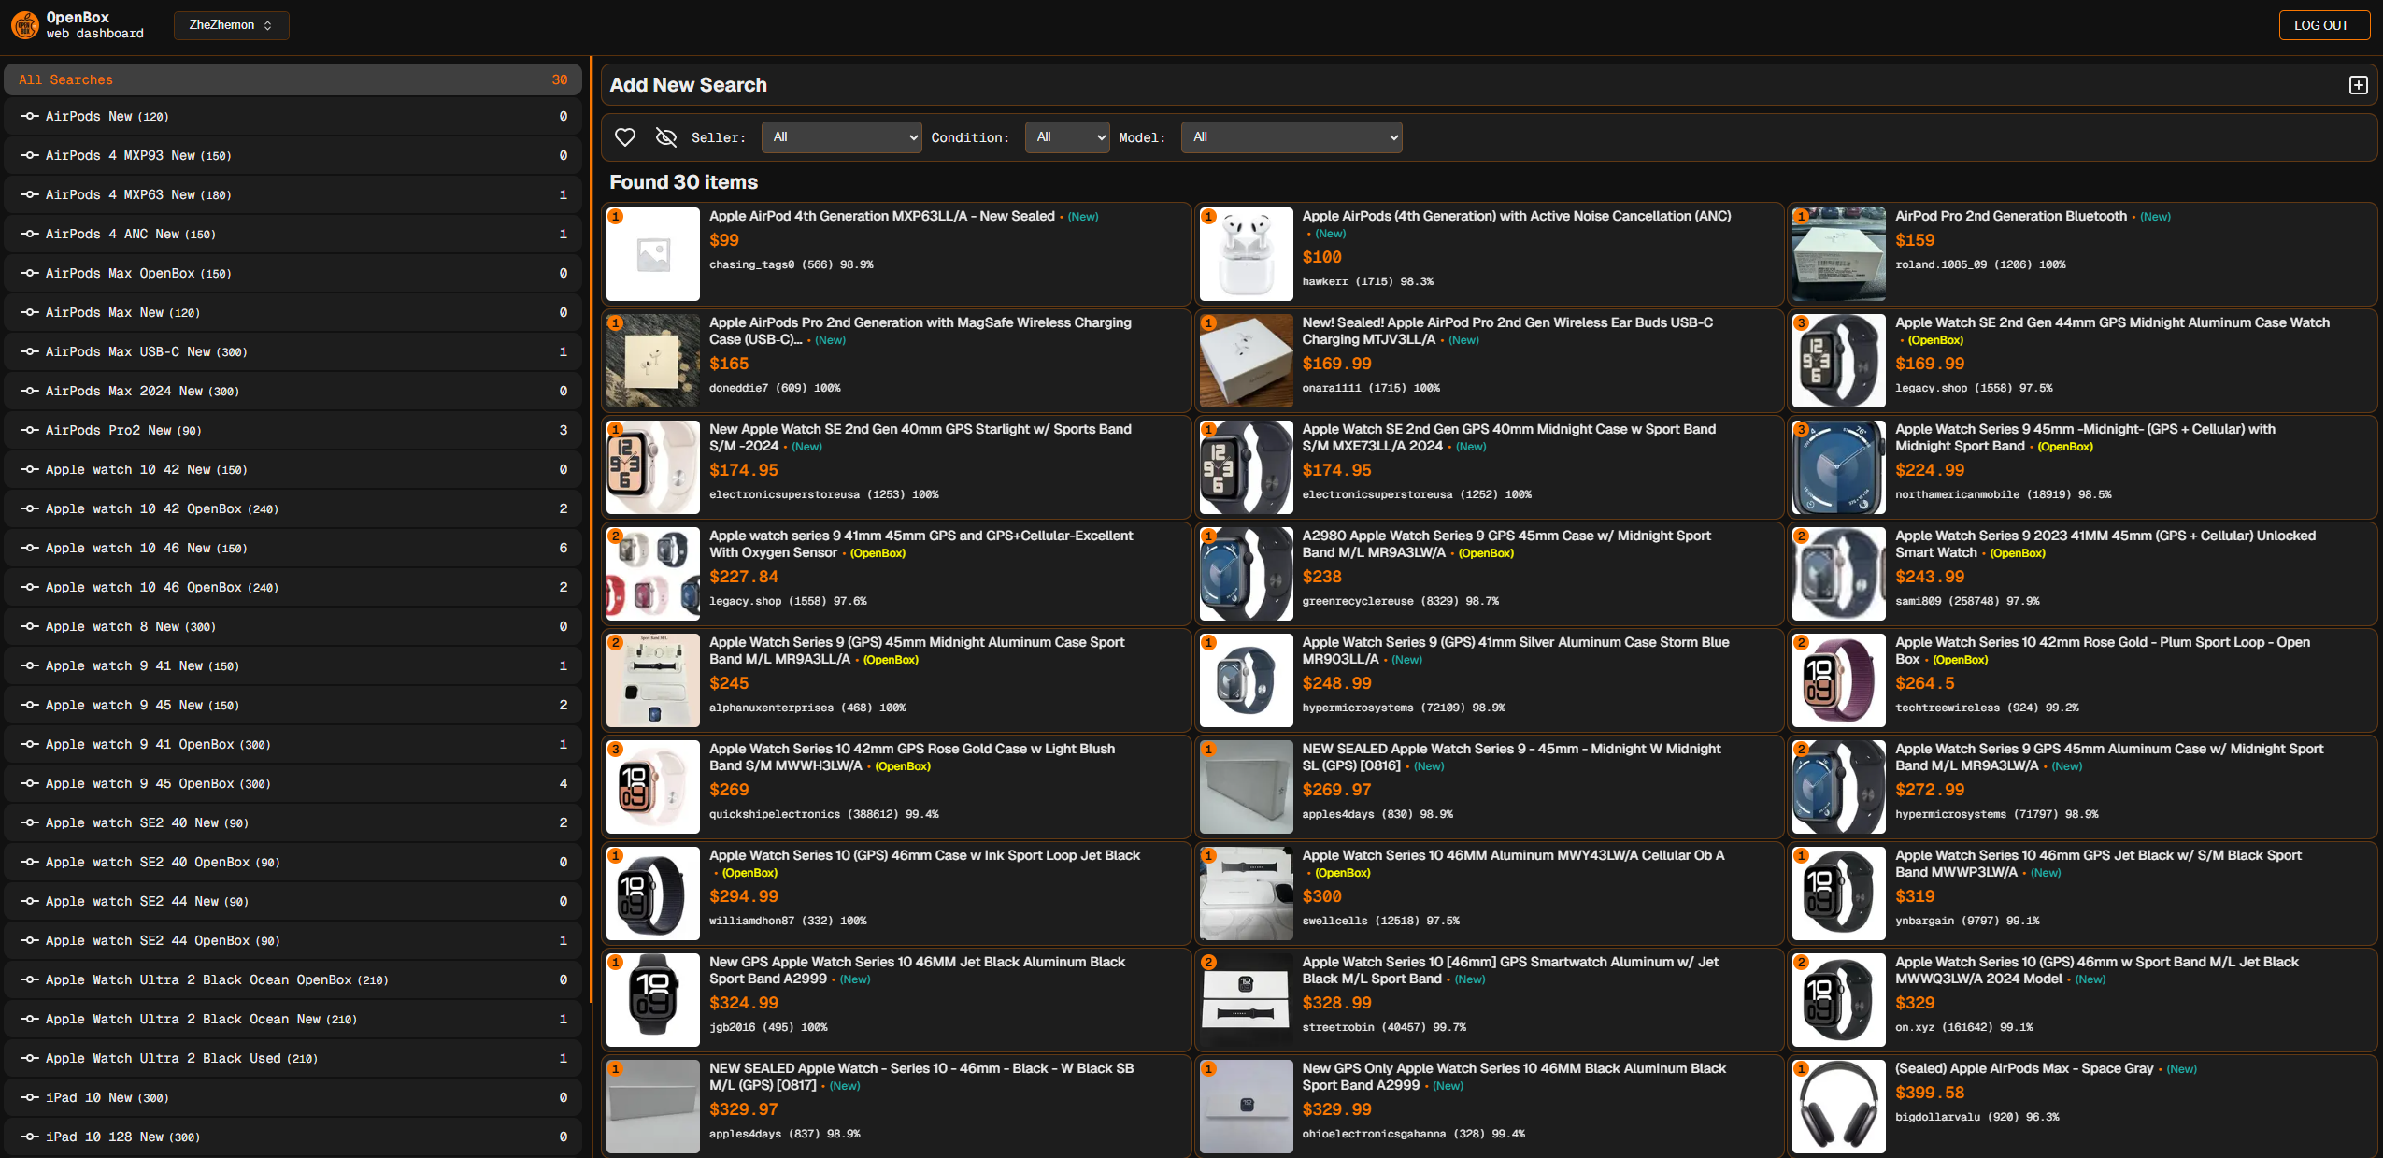Click the Rose Gold Plum Sport Loop watch thumbnail
Image resolution: width=2383 pixels, height=1158 pixels.
1838,680
